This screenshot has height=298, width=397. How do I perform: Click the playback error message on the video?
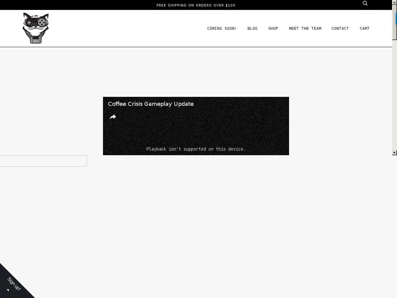196,149
